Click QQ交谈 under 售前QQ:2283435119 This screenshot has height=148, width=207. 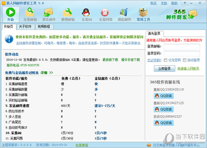pos(164,96)
